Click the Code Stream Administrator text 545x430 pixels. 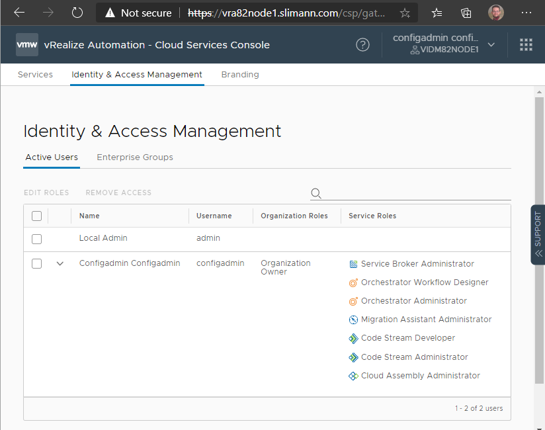click(x=415, y=357)
